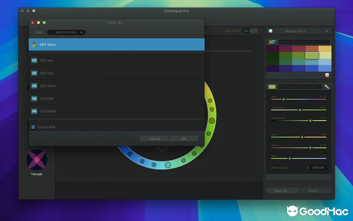Adjust the Saturation slider handle
353x221 pixels.
(299, 110)
